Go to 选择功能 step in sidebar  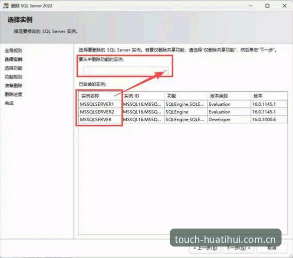13,68
